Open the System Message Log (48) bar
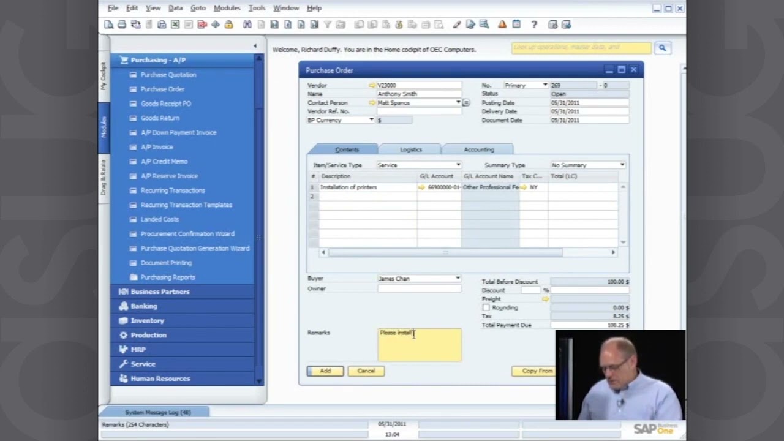Image resolution: width=784 pixels, height=441 pixels. point(157,412)
